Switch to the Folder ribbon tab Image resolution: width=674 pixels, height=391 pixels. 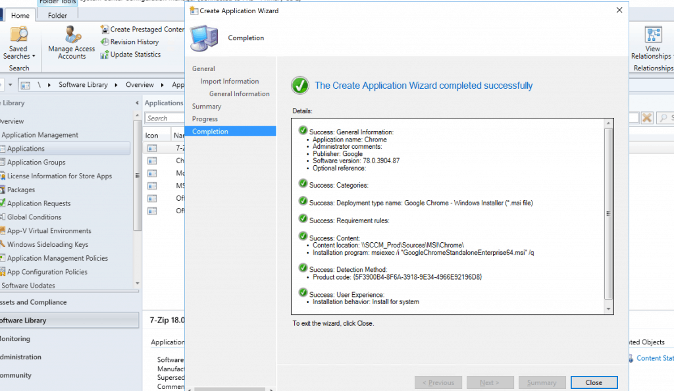pos(57,15)
